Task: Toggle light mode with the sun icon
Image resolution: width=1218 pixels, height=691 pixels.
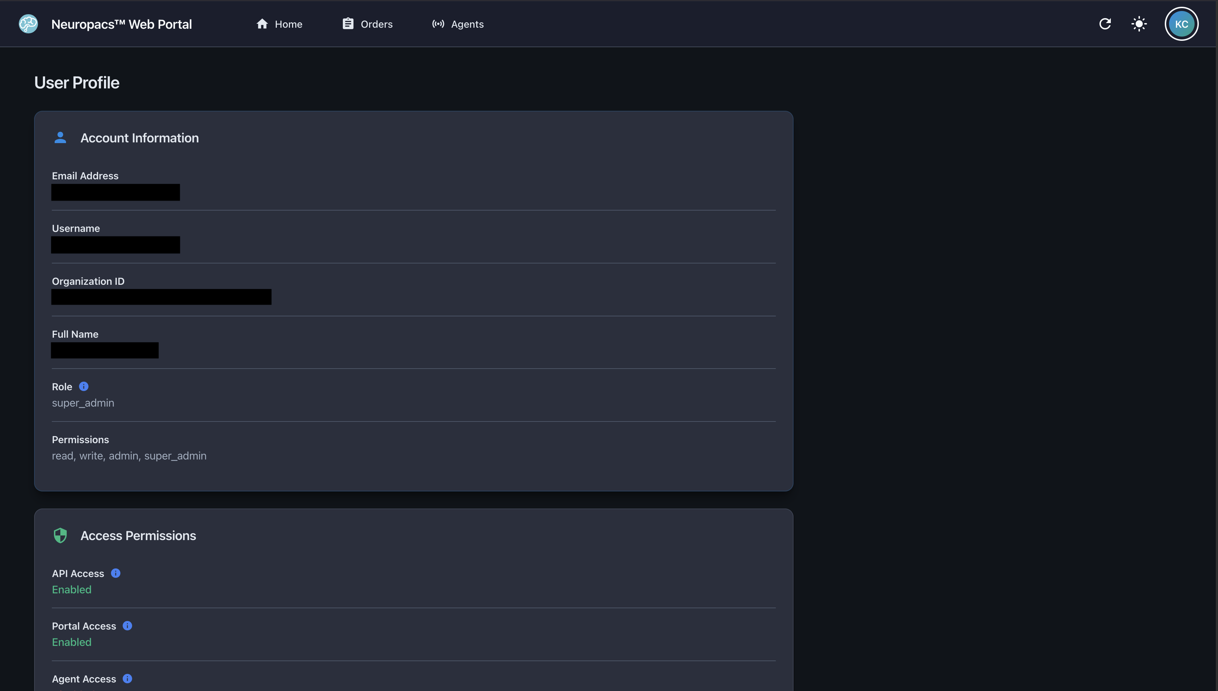Action: [x=1139, y=24]
